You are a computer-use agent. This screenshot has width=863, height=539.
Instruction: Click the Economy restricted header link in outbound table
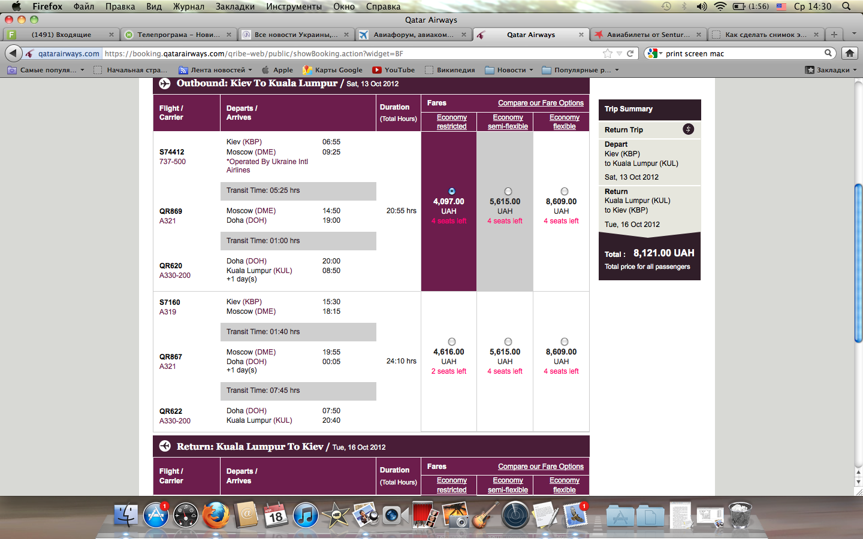[x=452, y=122]
